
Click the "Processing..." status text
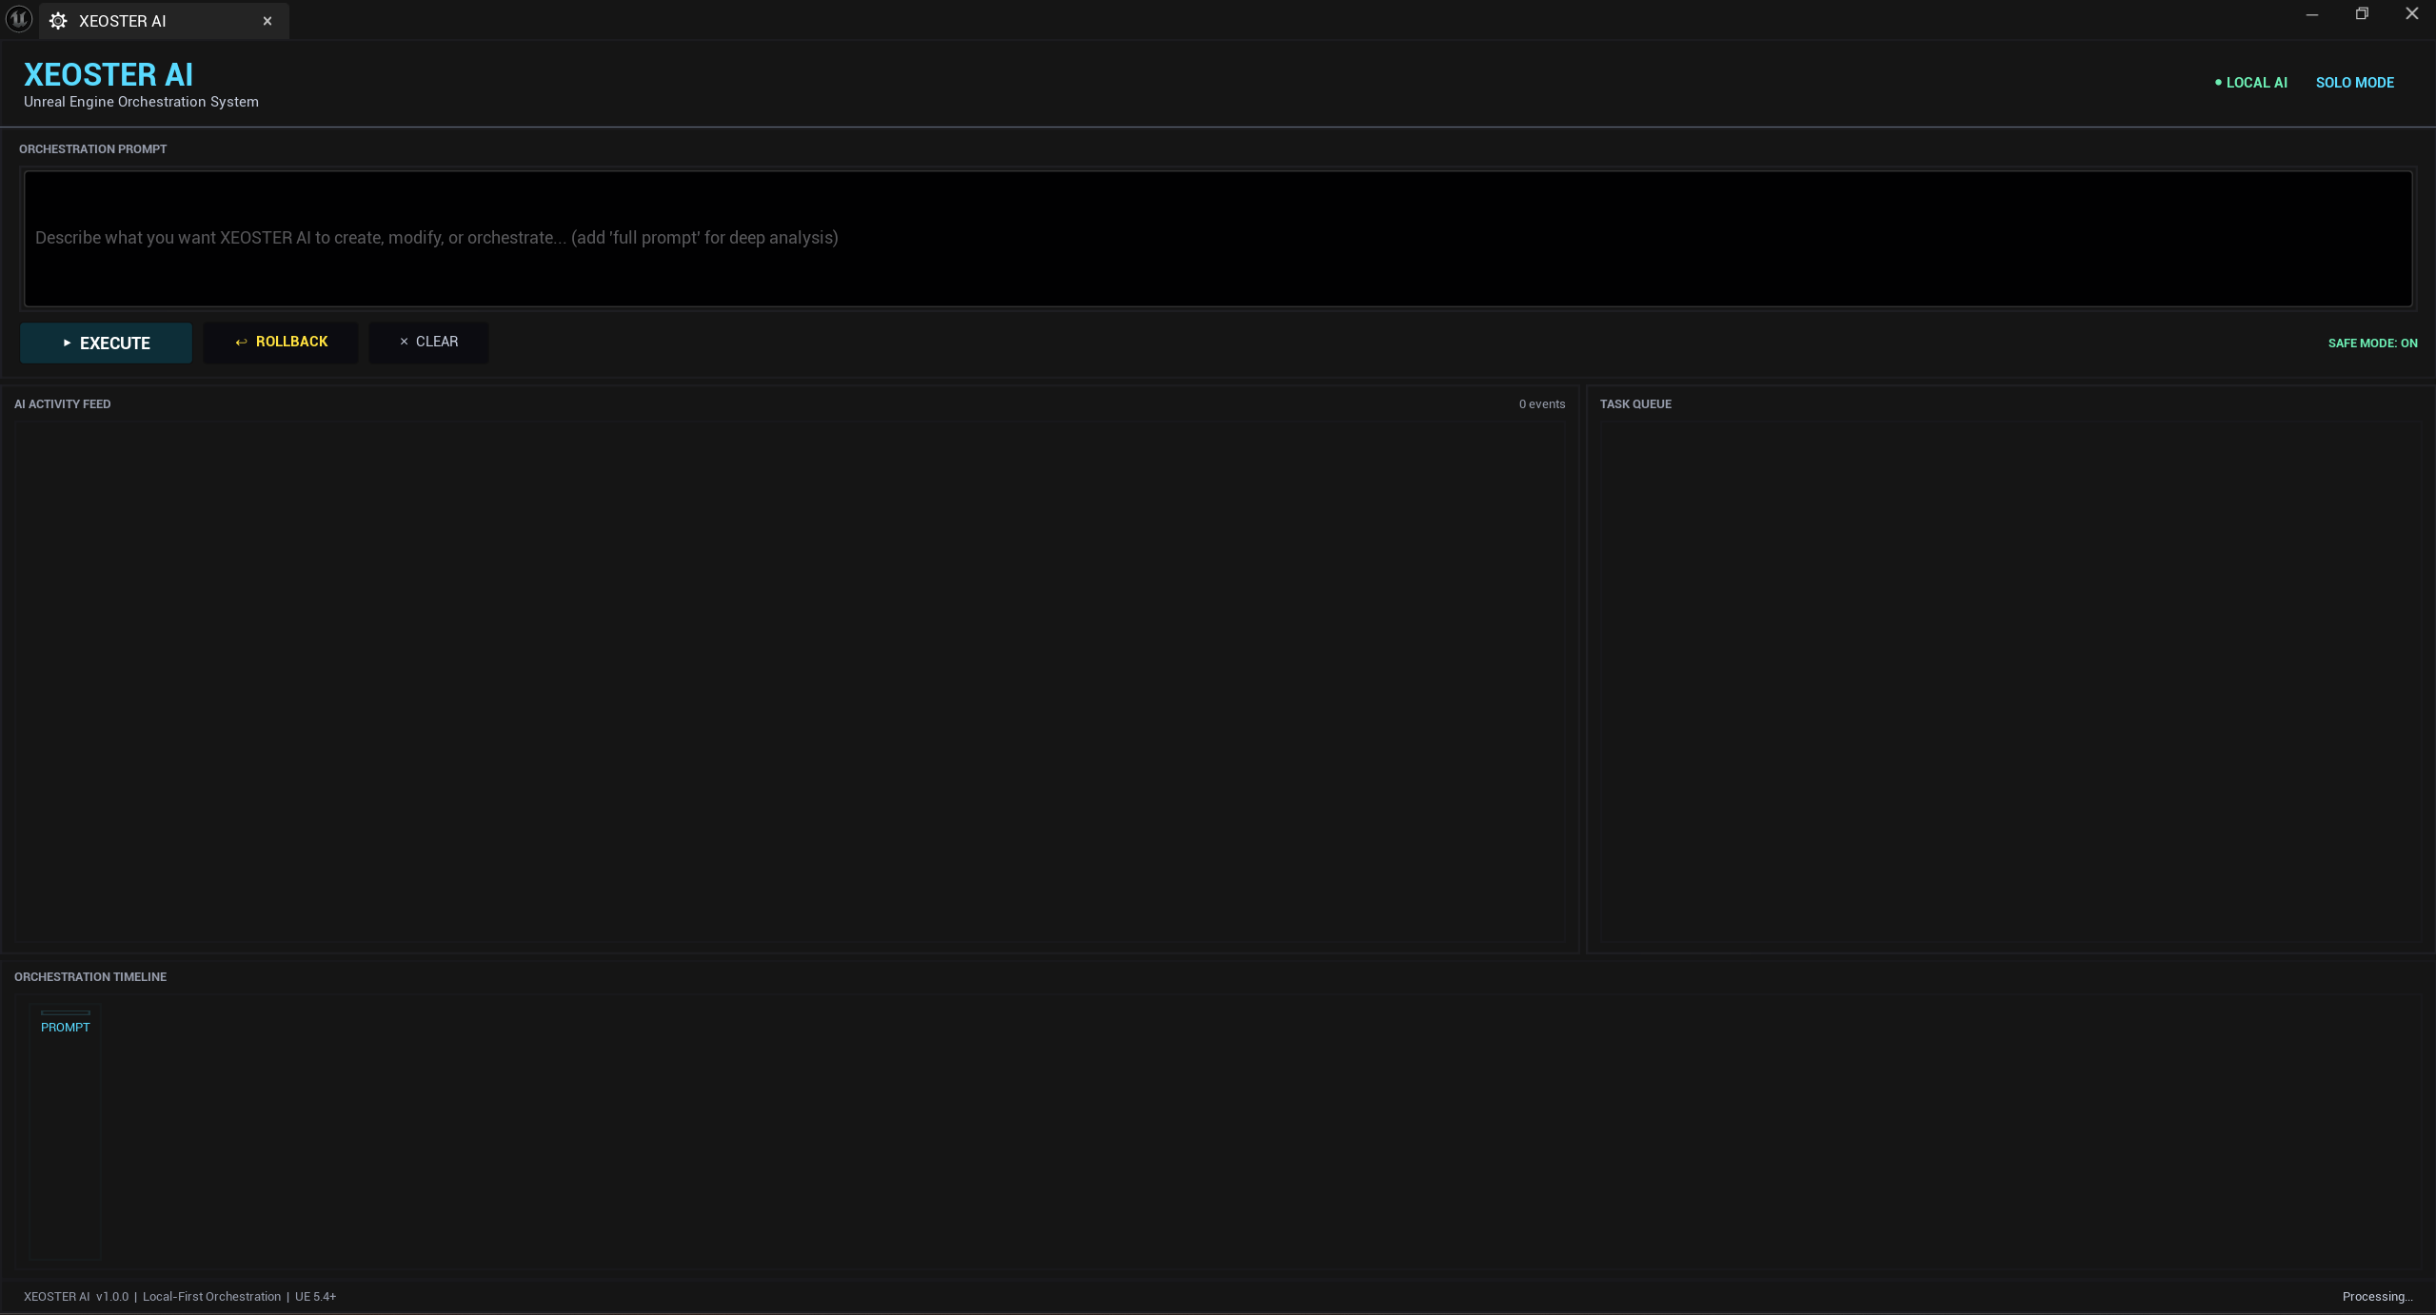[x=2377, y=1296]
